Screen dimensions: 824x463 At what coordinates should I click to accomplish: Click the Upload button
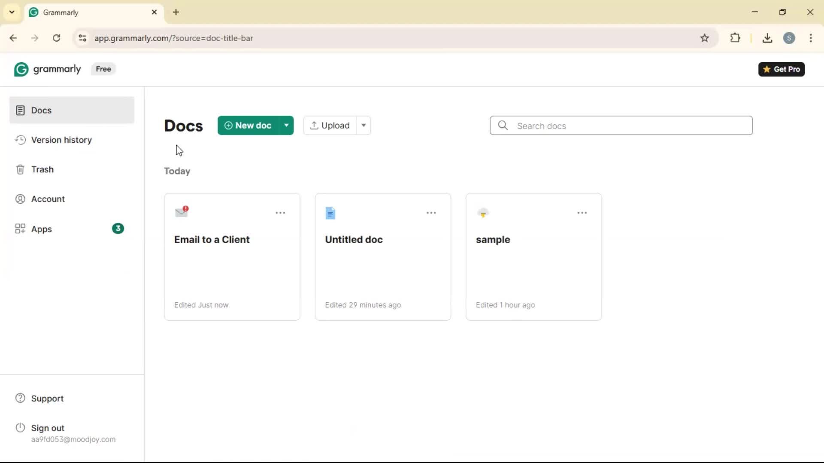[x=330, y=125]
